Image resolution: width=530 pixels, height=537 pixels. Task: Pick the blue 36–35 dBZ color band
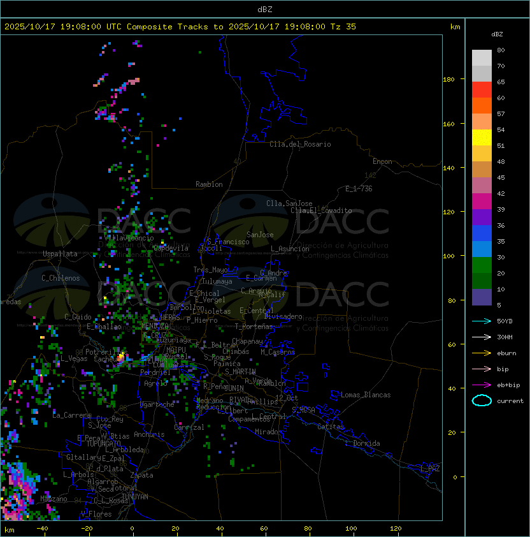coord(482,233)
